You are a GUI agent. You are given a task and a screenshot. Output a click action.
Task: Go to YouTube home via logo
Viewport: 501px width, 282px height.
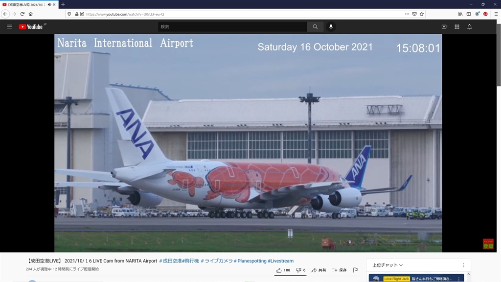pyautogui.click(x=31, y=27)
